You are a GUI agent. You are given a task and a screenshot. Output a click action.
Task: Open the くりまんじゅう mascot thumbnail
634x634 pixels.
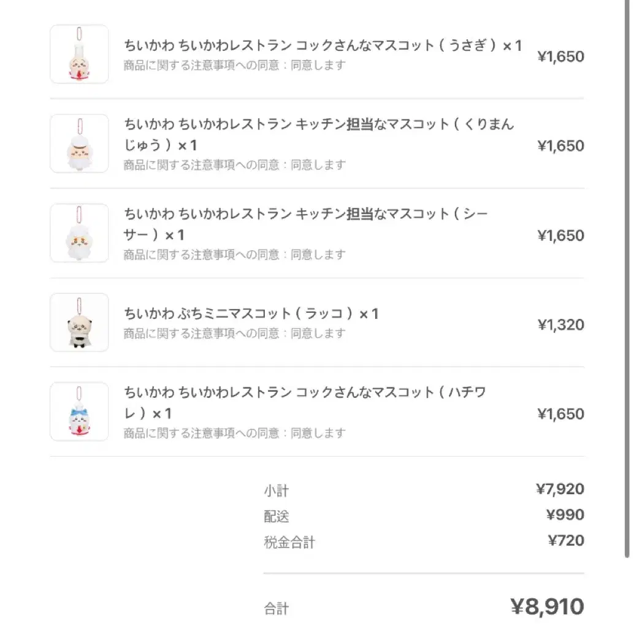click(79, 143)
